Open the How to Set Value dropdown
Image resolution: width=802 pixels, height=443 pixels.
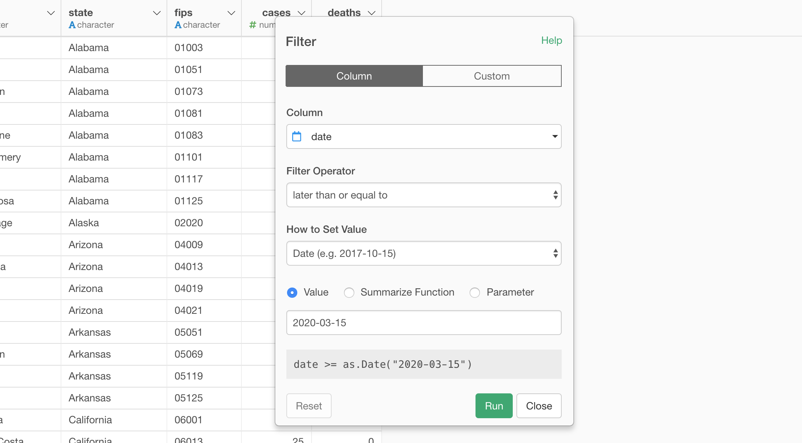(424, 253)
